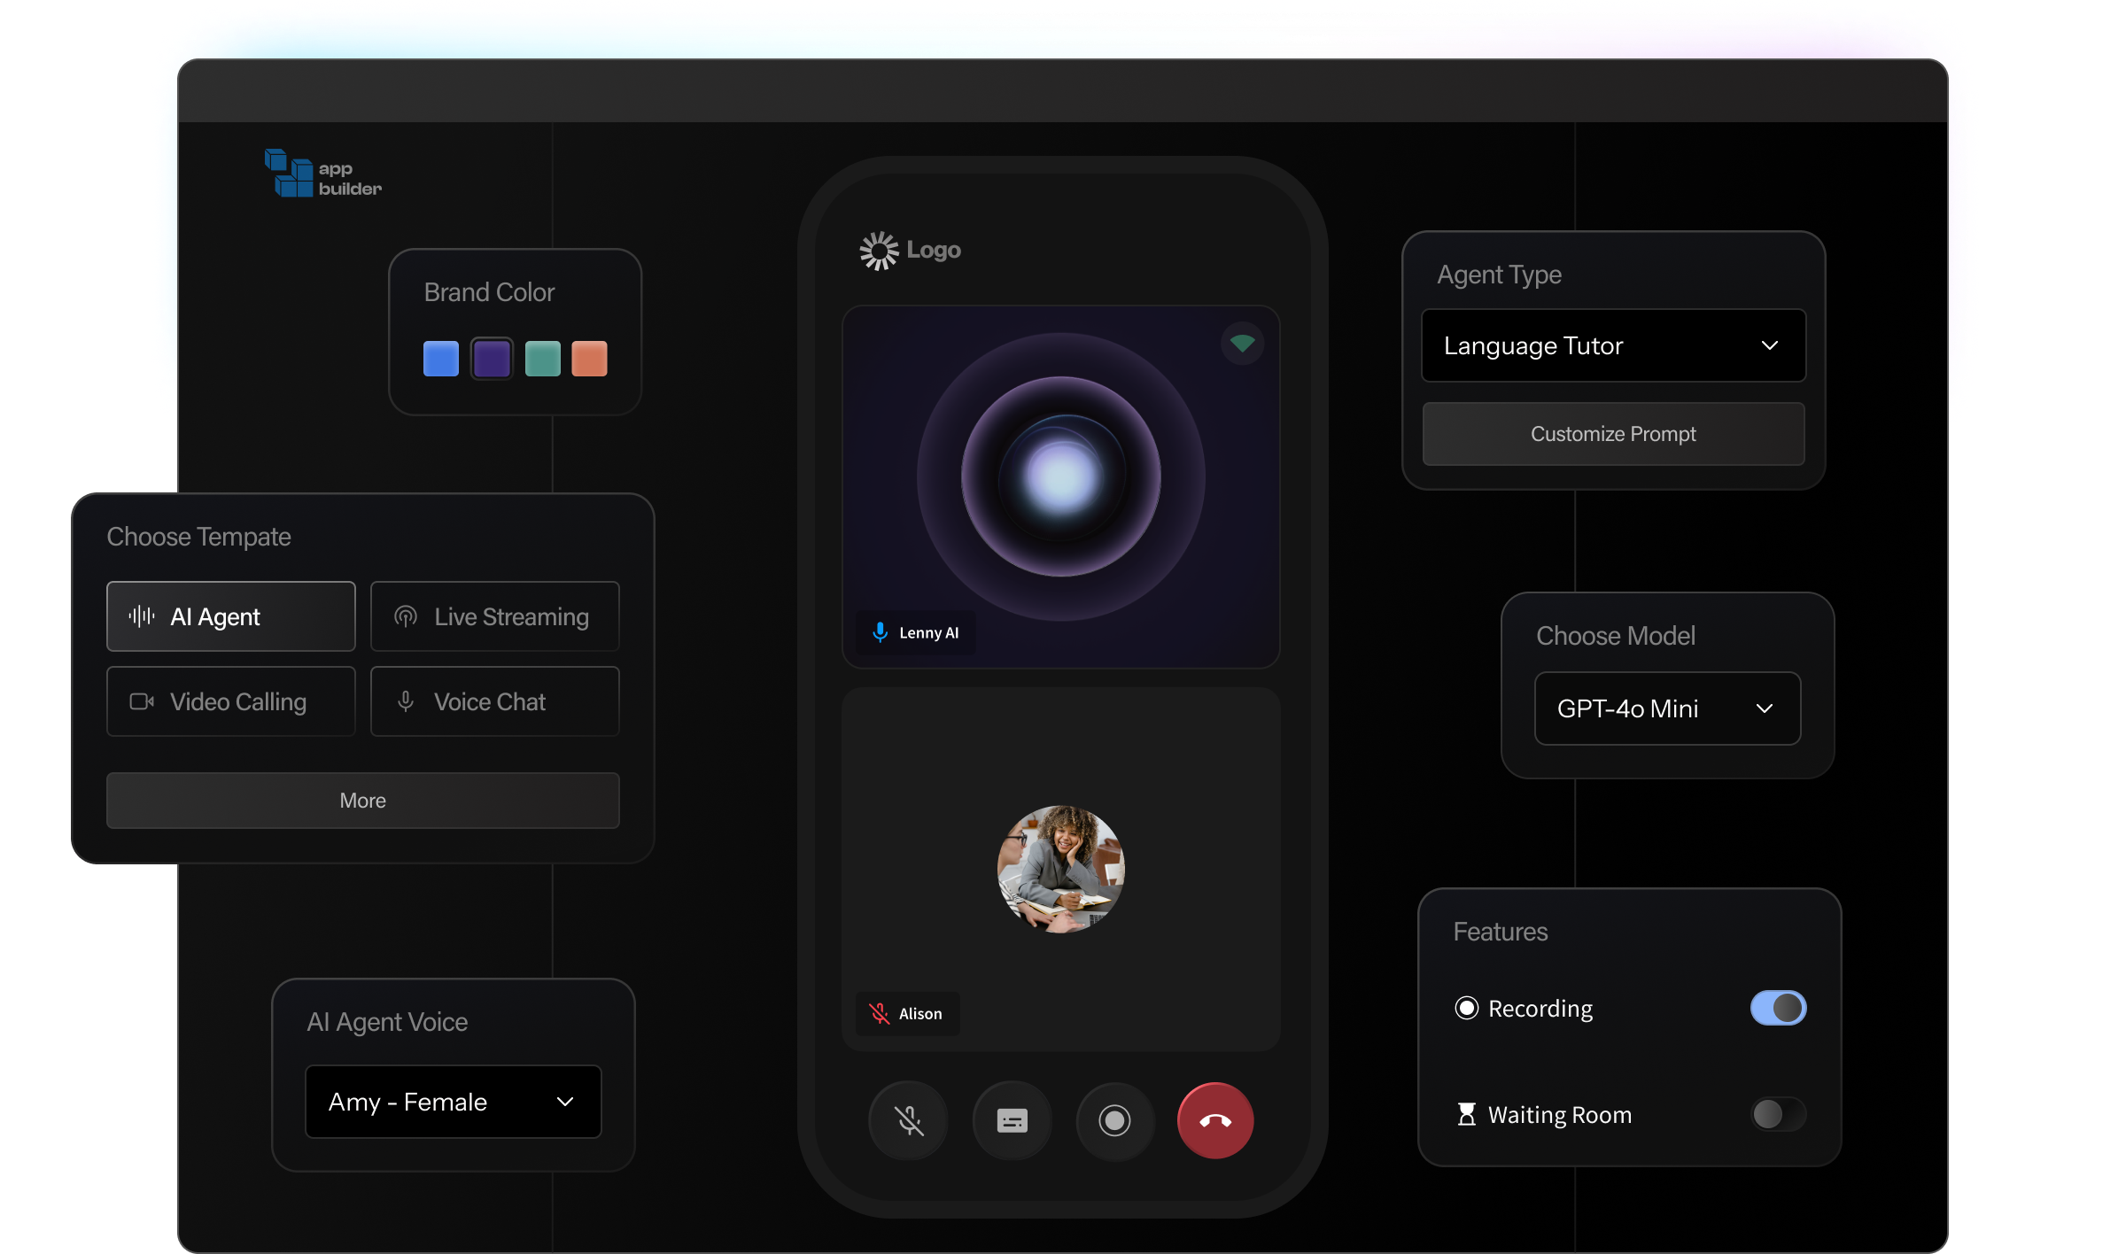Pick the orange brand color swatch

click(x=589, y=359)
